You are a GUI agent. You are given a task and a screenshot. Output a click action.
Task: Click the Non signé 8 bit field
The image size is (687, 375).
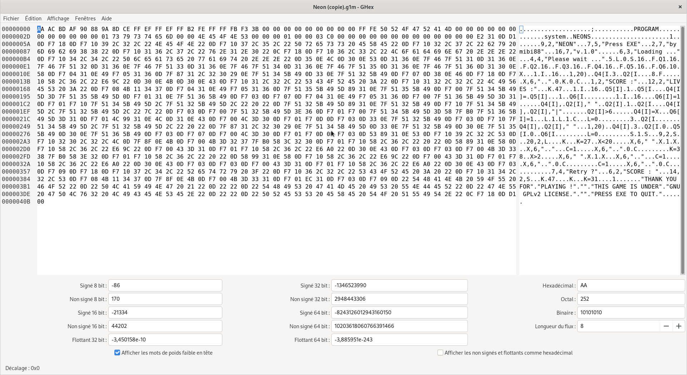point(165,299)
